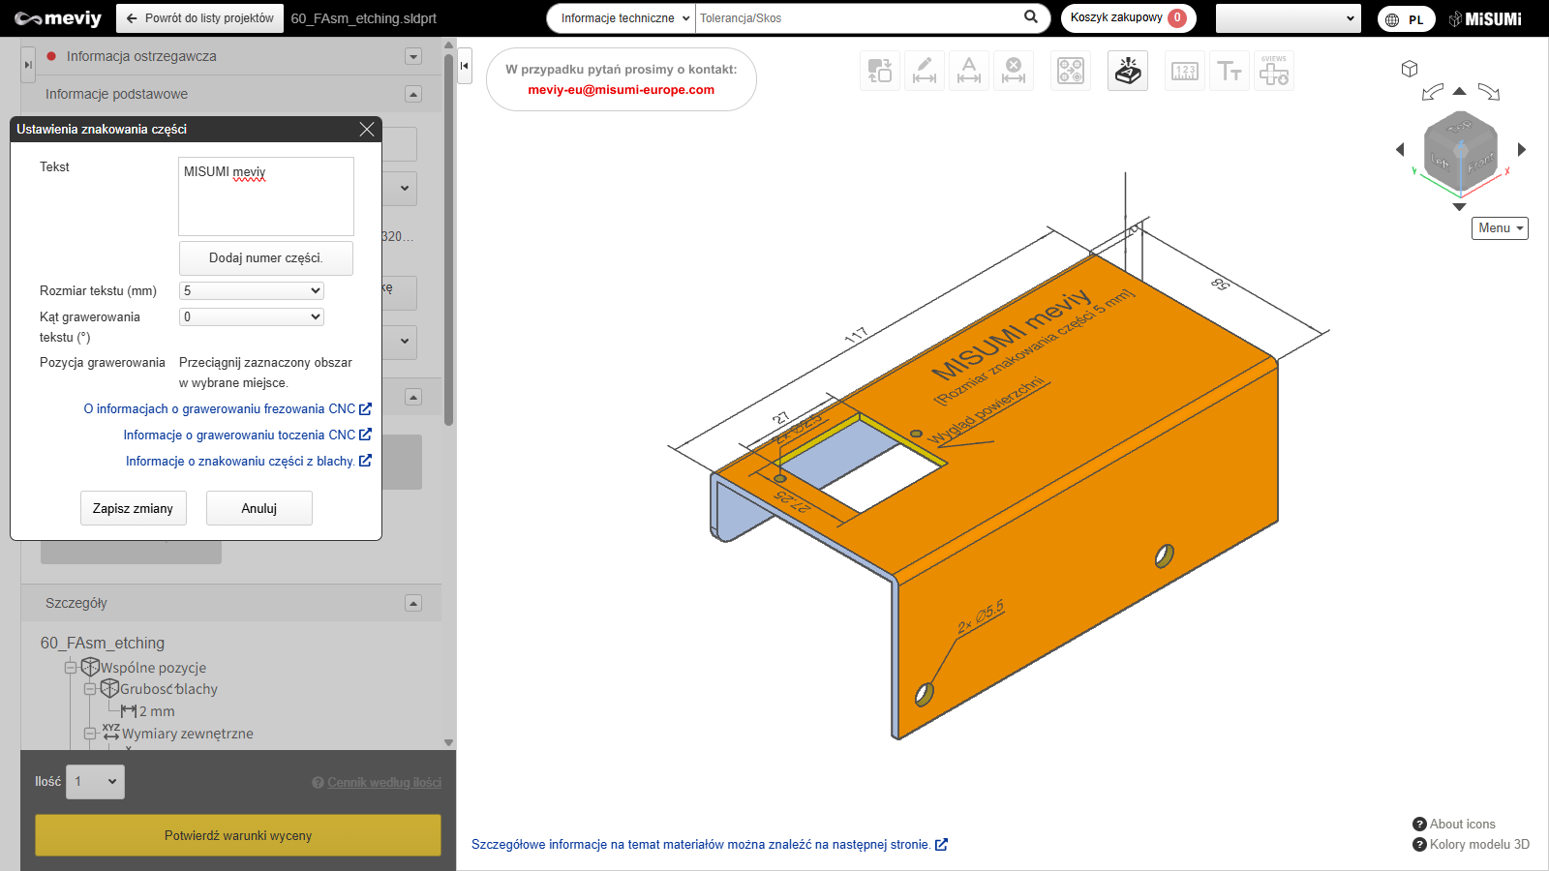
Task: Click the 123 ruler dimension display icon
Action: [1185, 71]
